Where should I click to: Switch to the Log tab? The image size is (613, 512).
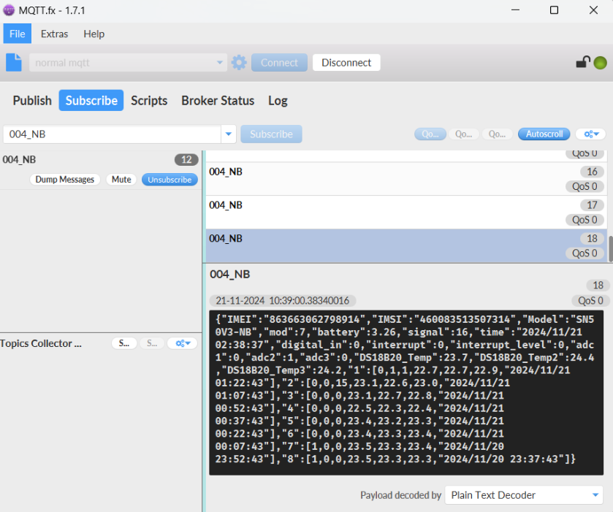[x=278, y=101]
